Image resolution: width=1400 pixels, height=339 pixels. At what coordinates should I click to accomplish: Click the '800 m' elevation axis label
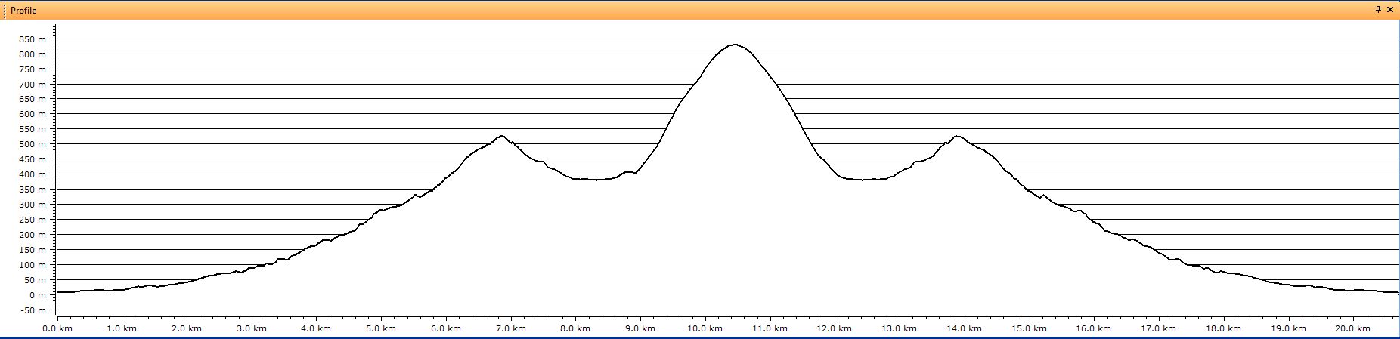[33, 54]
